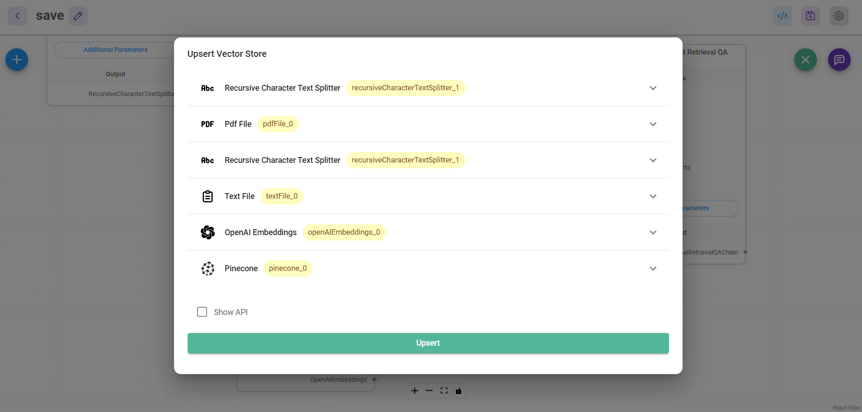Click the canvas zoom in plus control
This screenshot has width=862, height=412.
[415, 391]
